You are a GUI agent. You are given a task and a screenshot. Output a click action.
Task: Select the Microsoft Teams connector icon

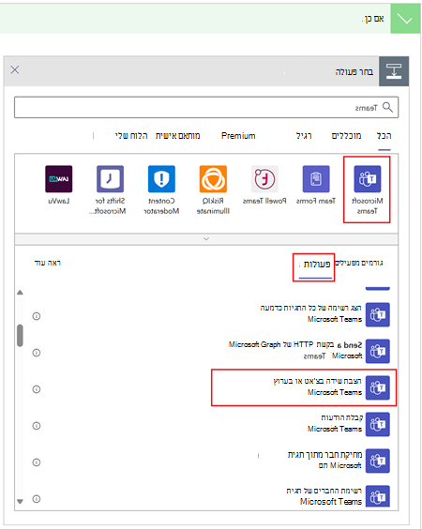tap(368, 179)
